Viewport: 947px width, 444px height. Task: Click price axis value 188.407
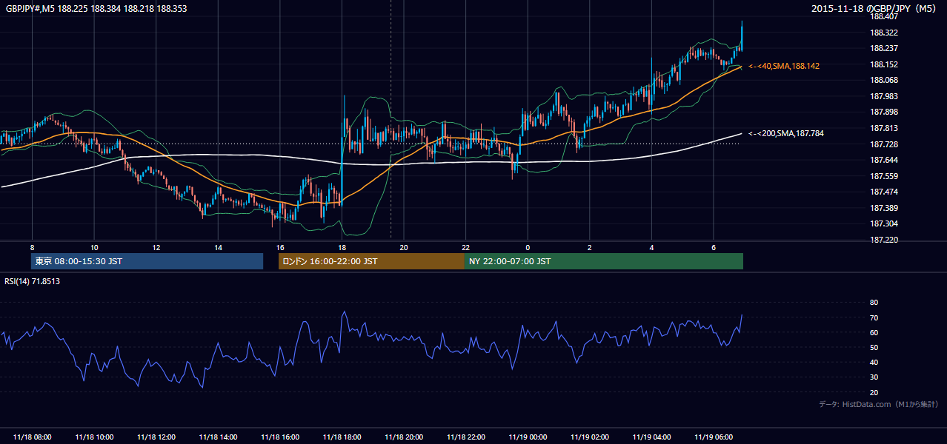pyautogui.click(x=885, y=17)
